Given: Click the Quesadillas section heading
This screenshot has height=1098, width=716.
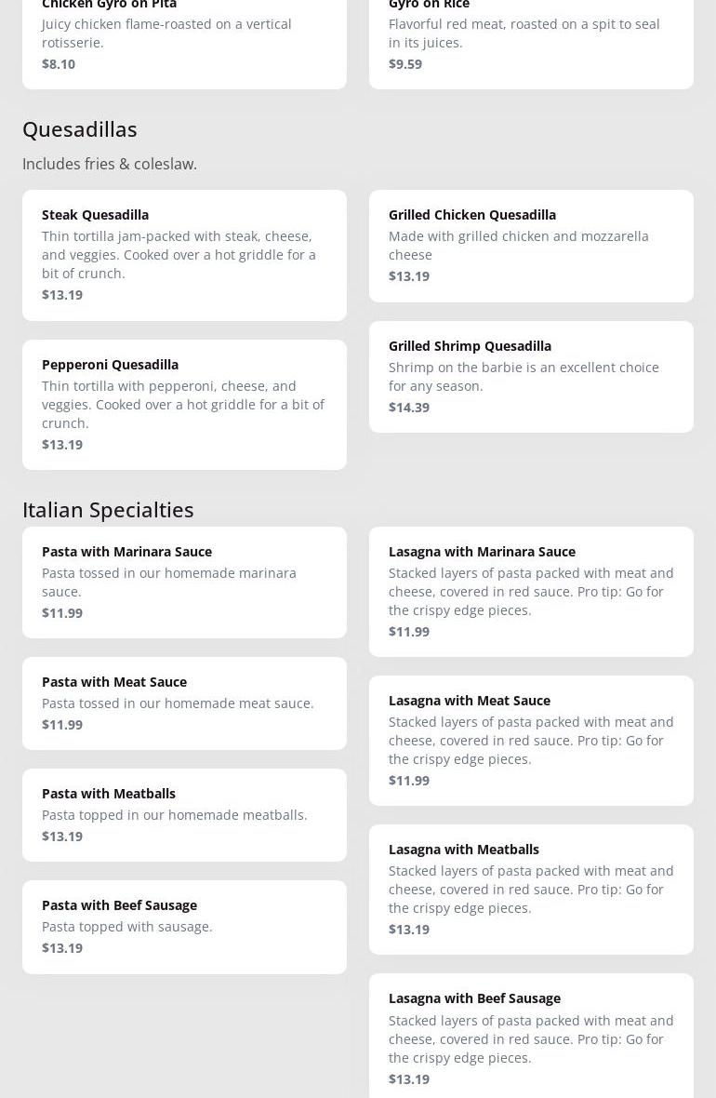Looking at the screenshot, I should [80, 129].
